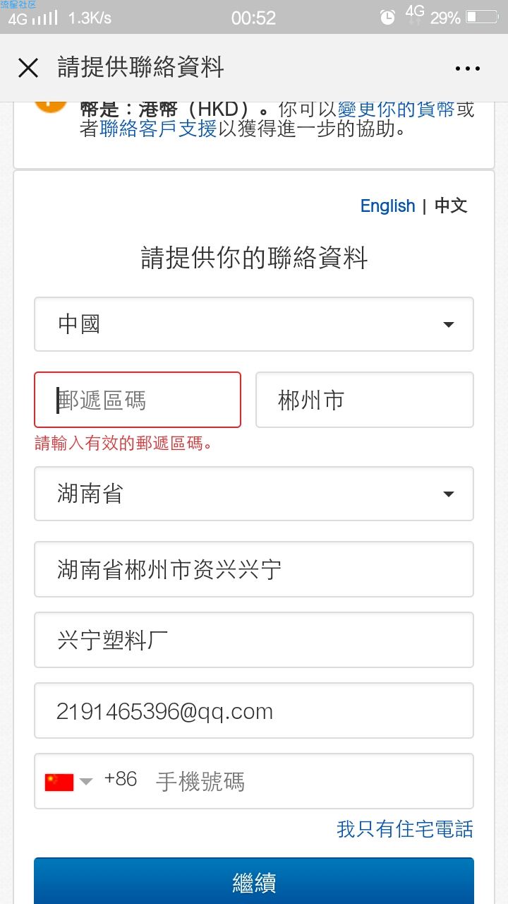Open the three-dot more options menu
This screenshot has height=904, width=508.
click(467, 69)
